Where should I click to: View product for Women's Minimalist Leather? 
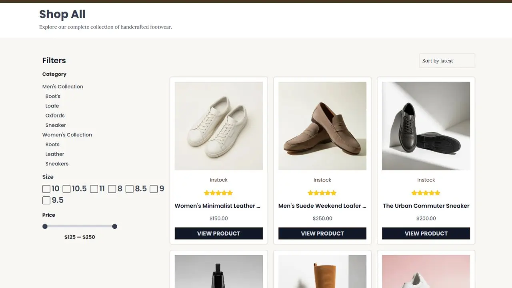pos(218,234)
